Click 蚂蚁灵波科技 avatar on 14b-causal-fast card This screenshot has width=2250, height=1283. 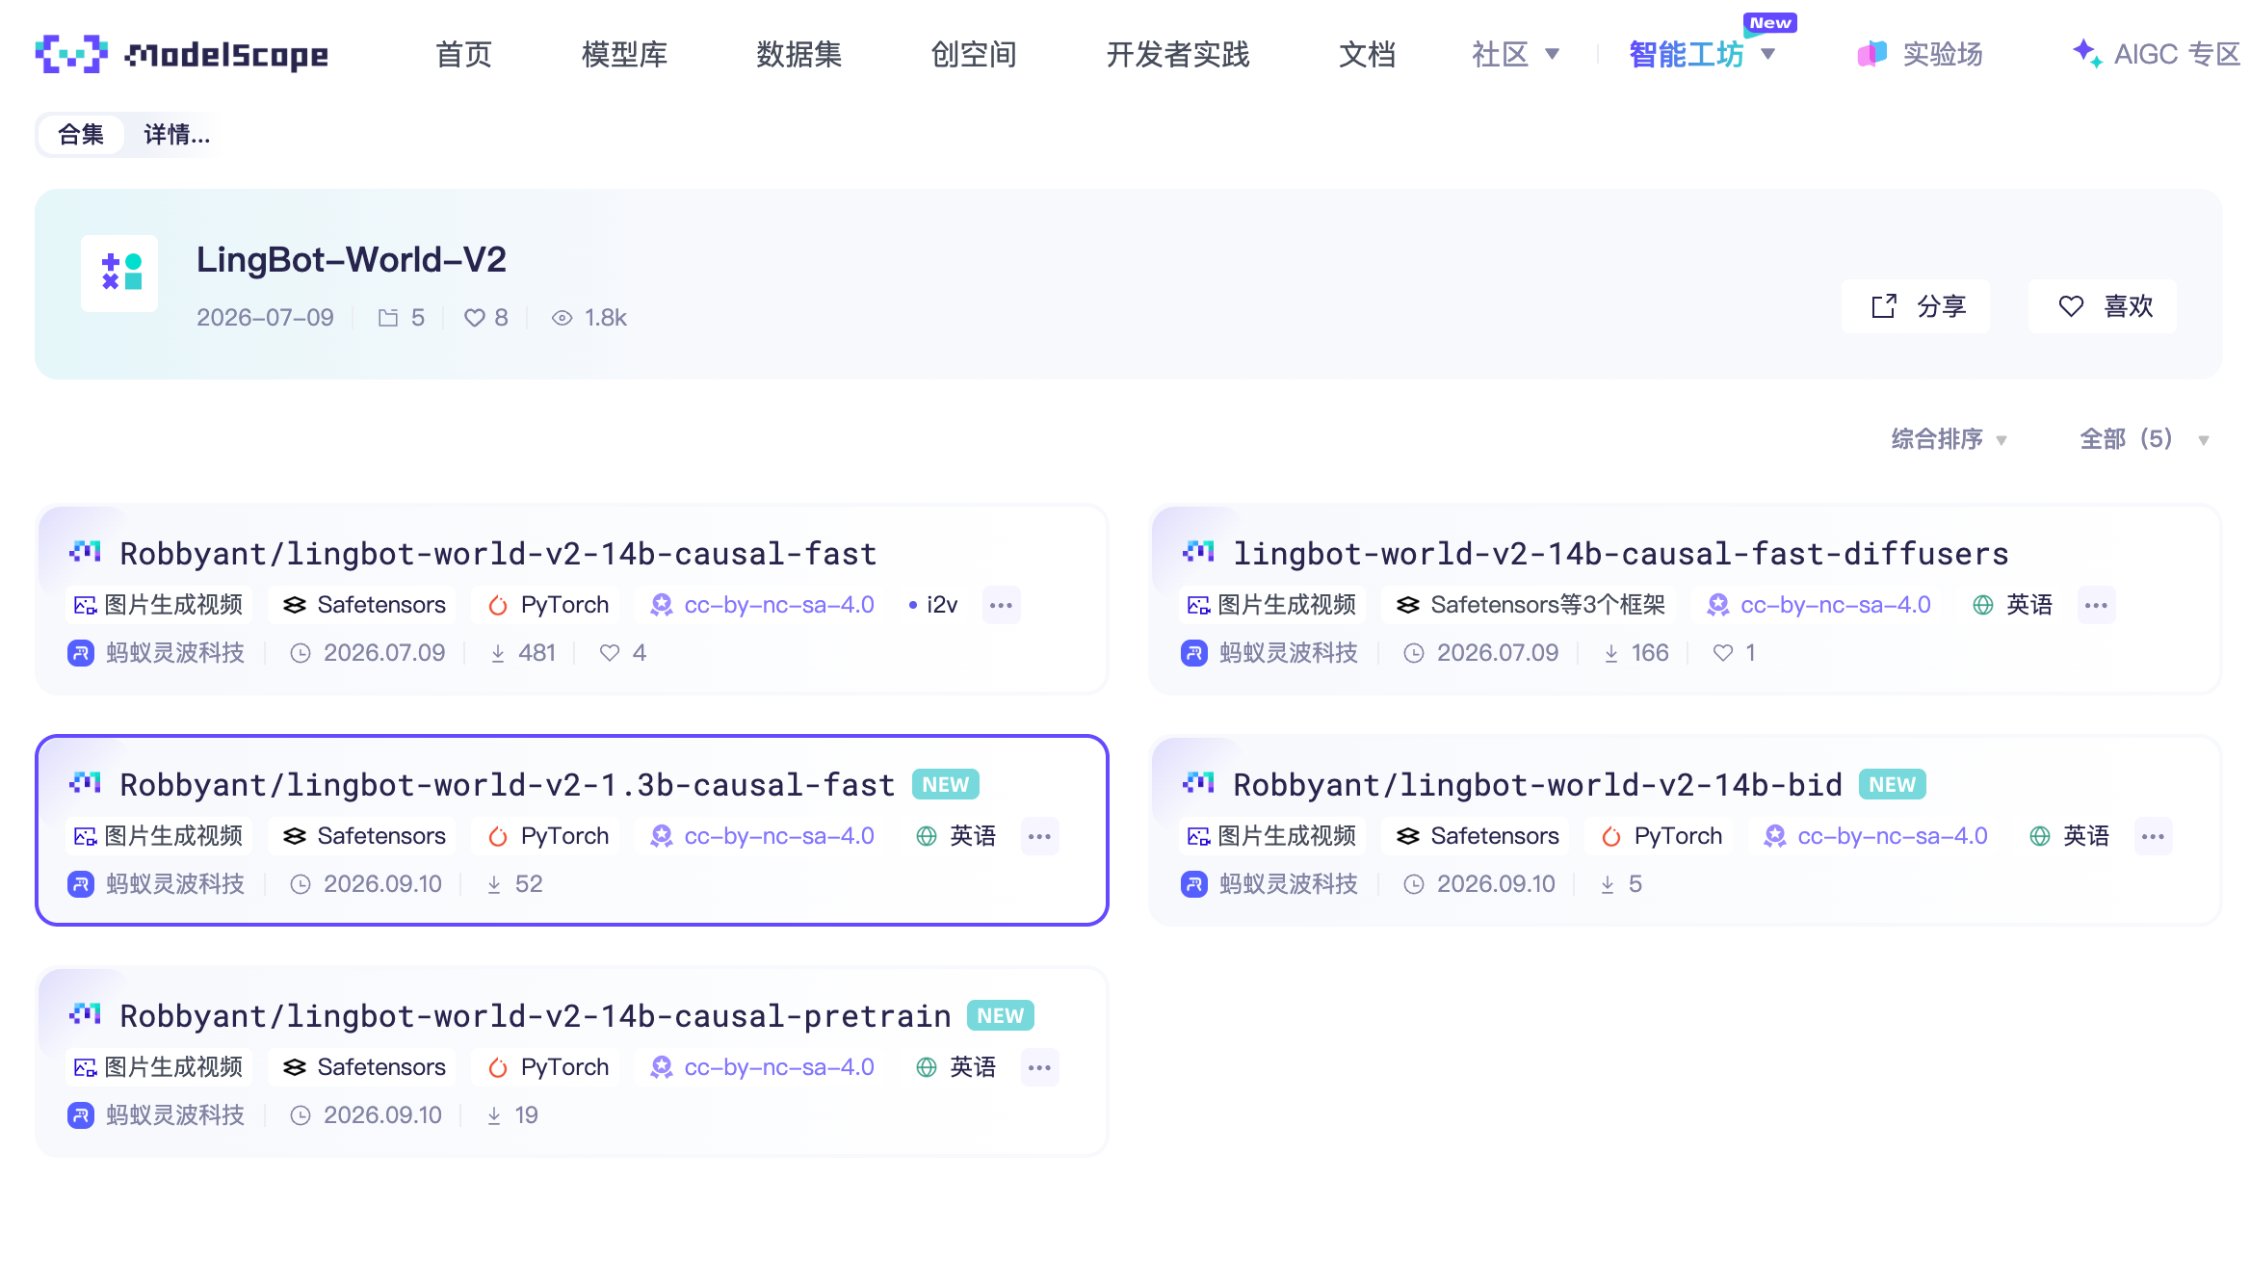click(x=81, y=653)
